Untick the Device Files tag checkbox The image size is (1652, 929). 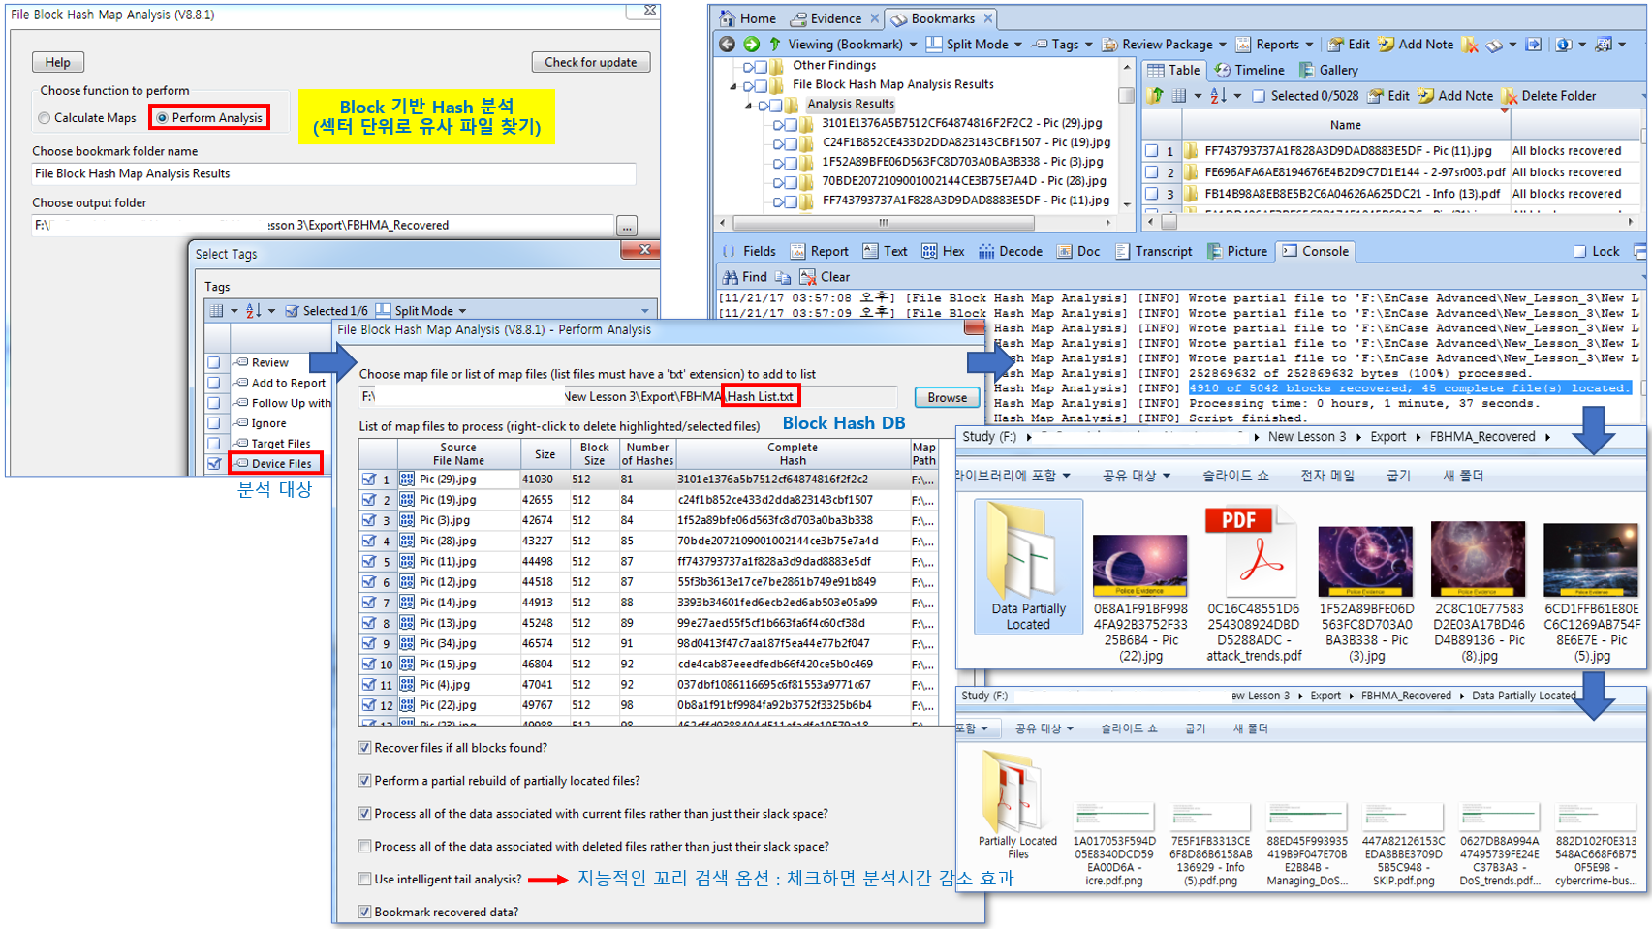coord(214,464)
